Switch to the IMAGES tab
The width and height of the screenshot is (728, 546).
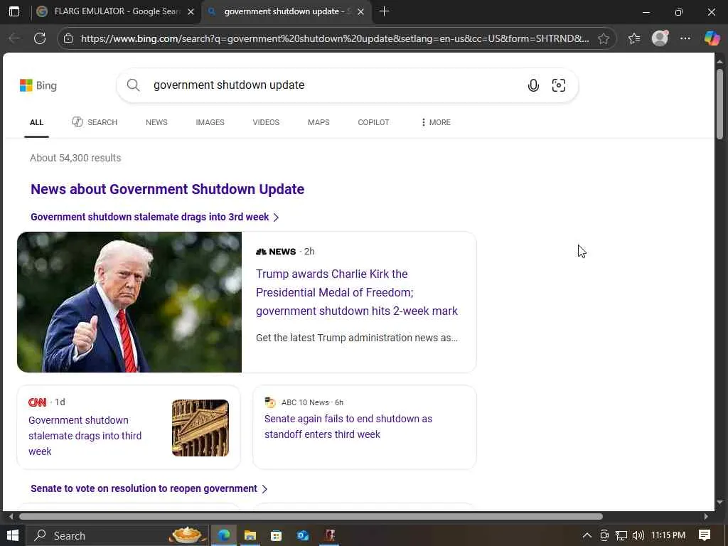[210, 122]
